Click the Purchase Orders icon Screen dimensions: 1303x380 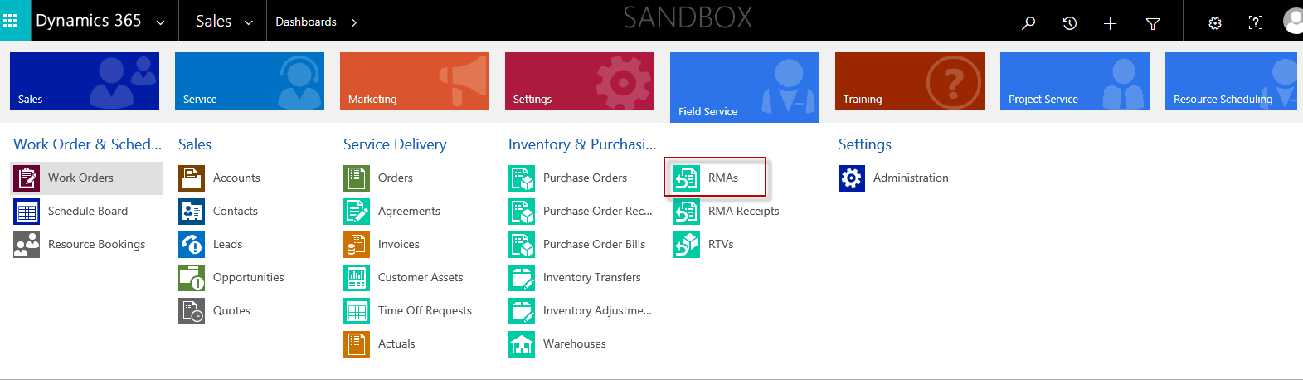(x=522, y=178)
